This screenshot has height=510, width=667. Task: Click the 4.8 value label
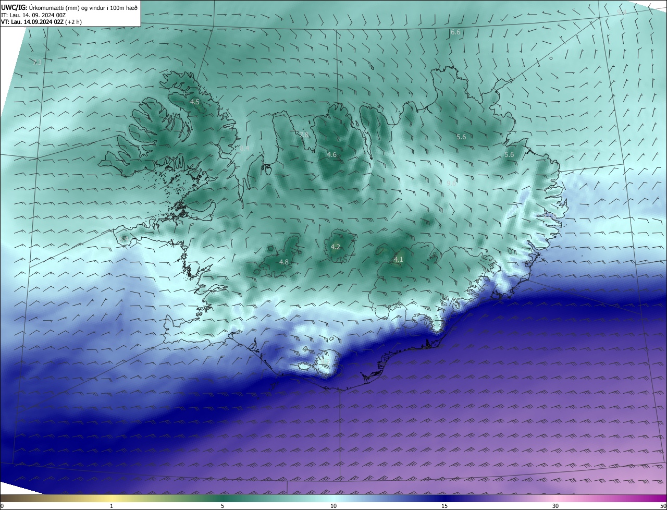click(284, 262)
